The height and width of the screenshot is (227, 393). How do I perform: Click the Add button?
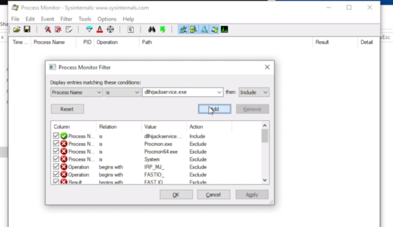(x=215, y=109)
